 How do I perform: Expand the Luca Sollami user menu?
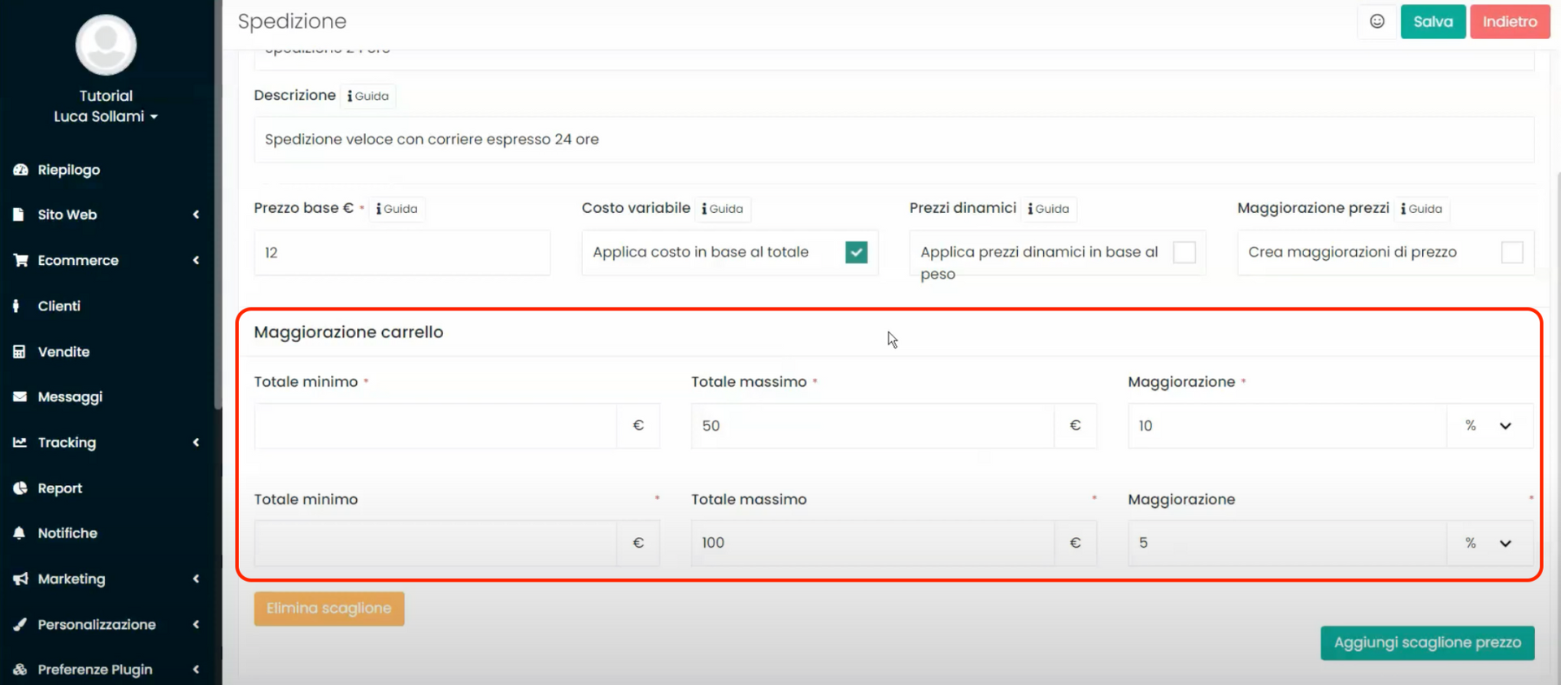106,116
